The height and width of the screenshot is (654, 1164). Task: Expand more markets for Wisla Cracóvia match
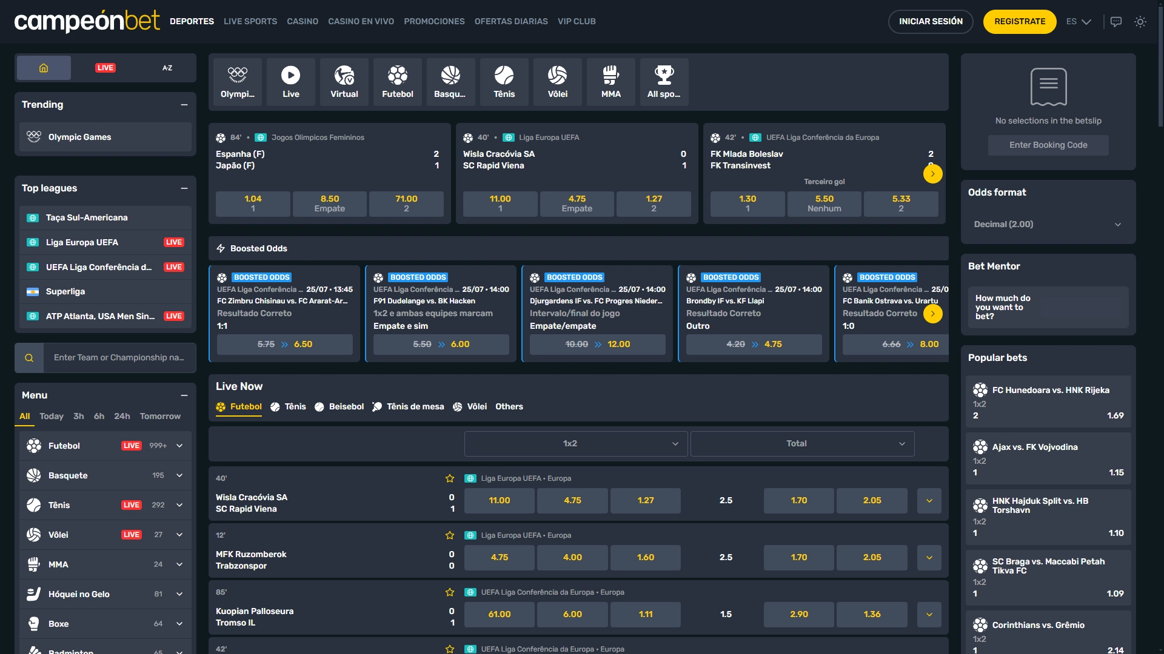tap(929, 501)
